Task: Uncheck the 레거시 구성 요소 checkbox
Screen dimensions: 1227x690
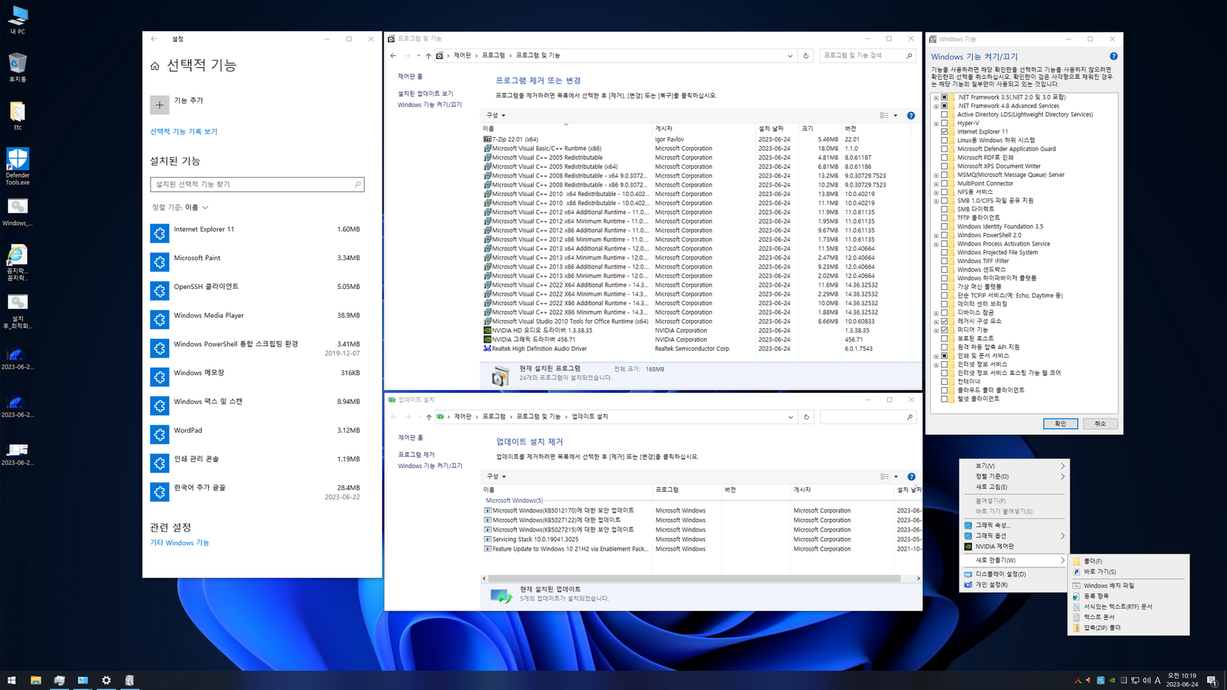Action: pyautogui.click(x=945, y=321)
